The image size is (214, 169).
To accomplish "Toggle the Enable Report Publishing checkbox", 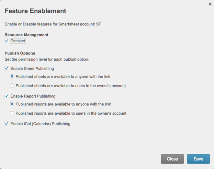I will (x=7, y=96).
